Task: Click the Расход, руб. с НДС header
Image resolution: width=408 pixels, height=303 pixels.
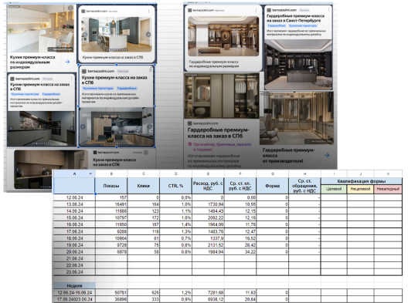Action: click(208, 186)
